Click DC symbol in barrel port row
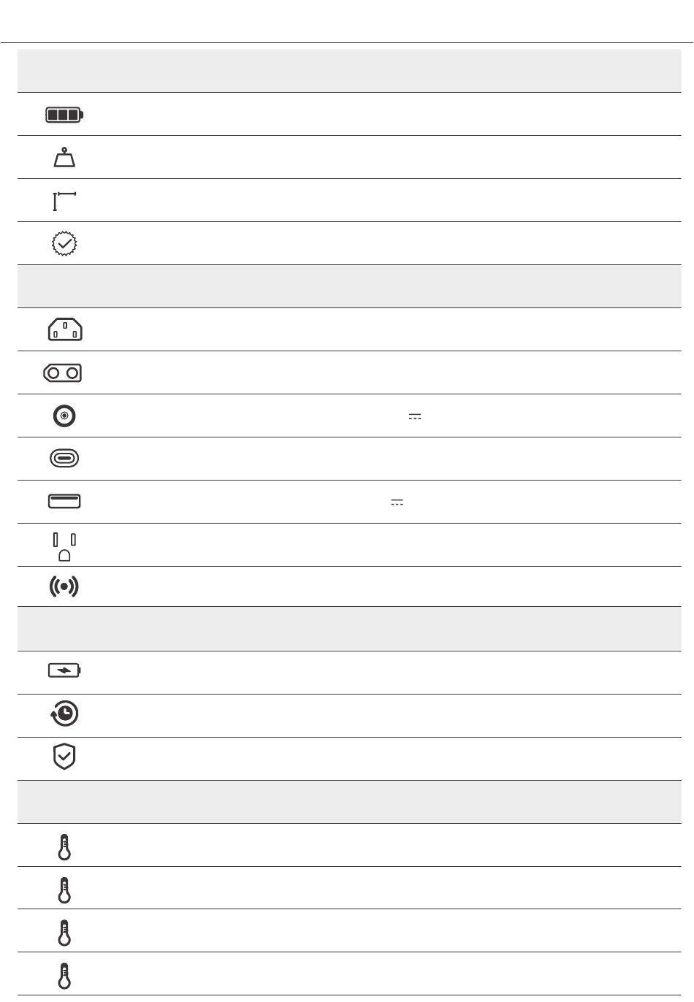This screenshot has width=694, height=1002. coord(416,416)
